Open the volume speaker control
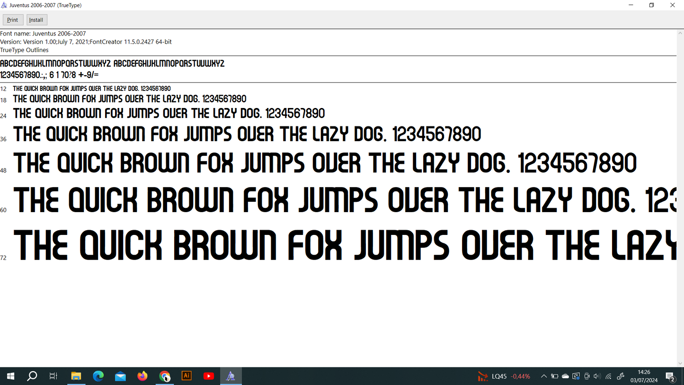684x385 pixels. [597, 376]
